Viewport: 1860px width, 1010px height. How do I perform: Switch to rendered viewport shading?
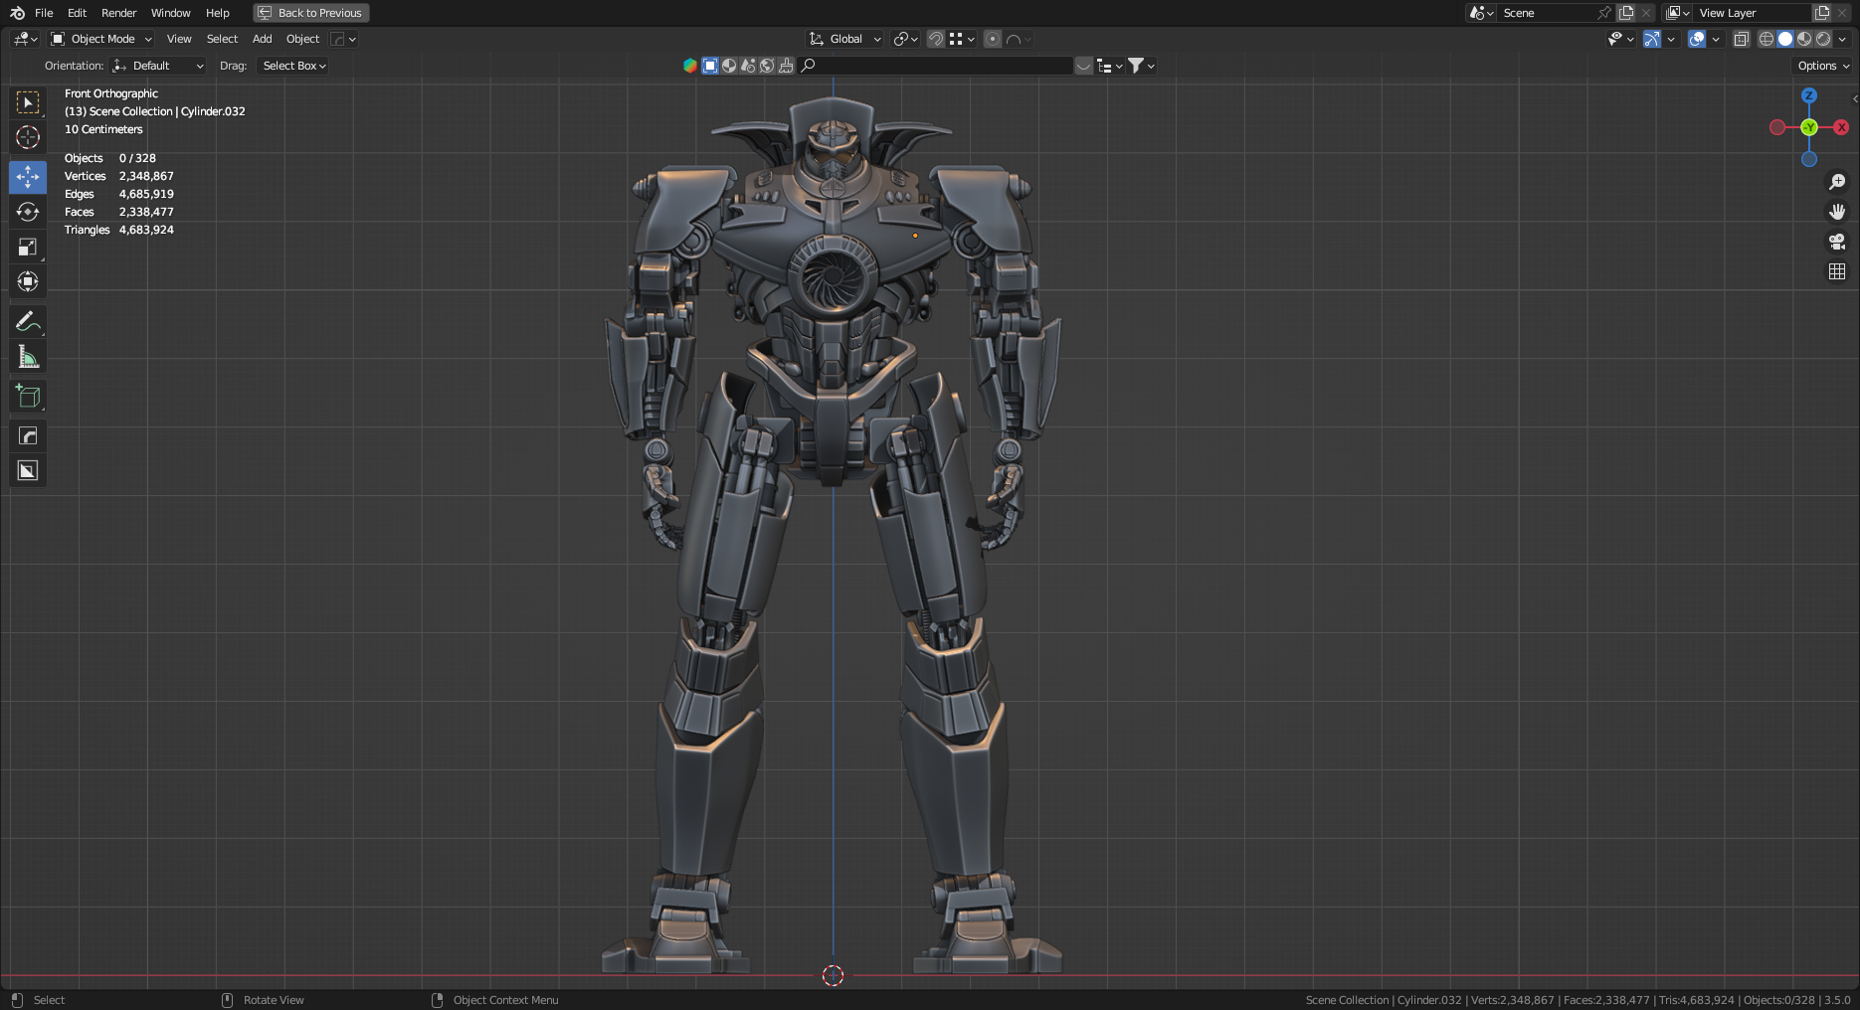point(1823,39)
